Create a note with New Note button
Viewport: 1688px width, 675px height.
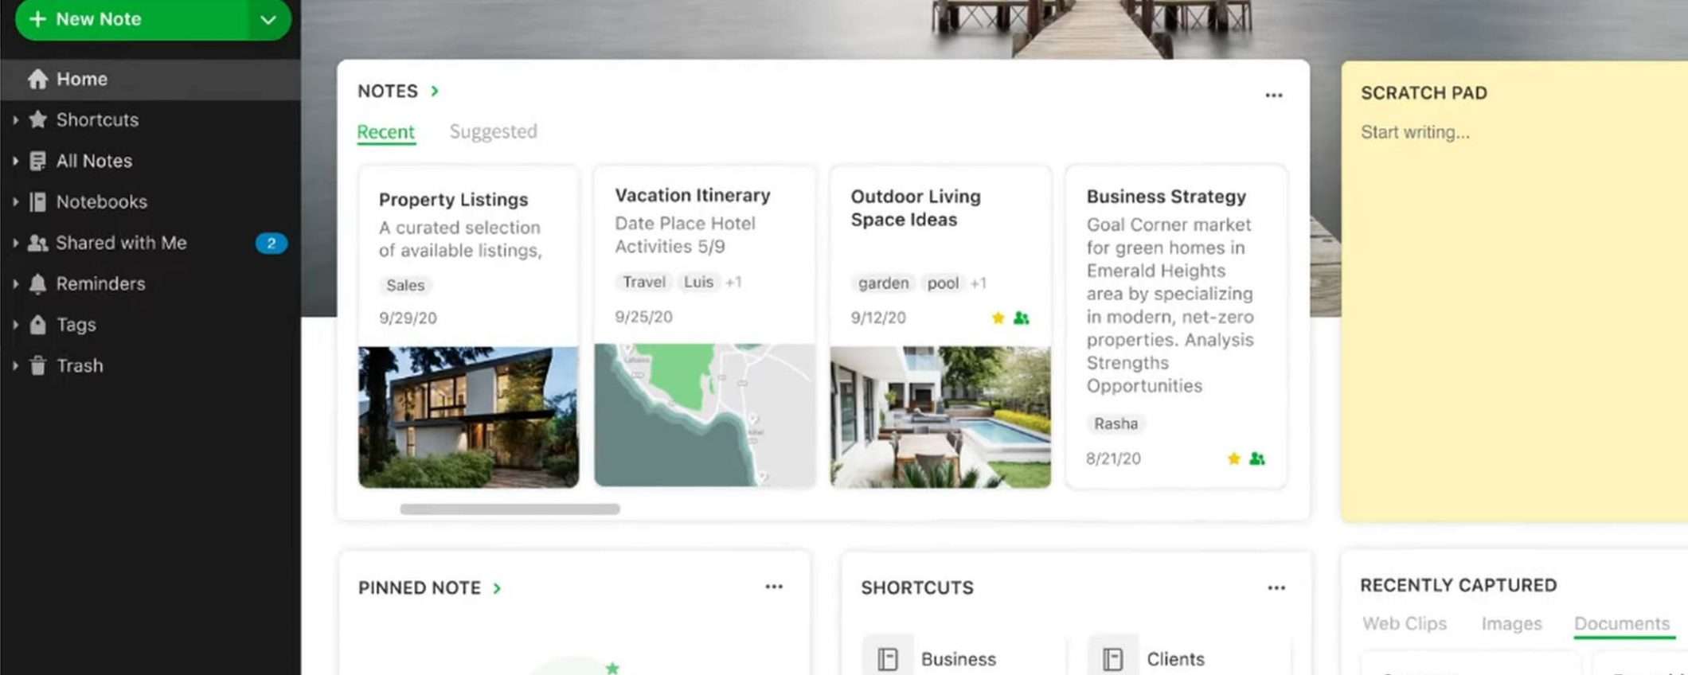click(131, 19)
